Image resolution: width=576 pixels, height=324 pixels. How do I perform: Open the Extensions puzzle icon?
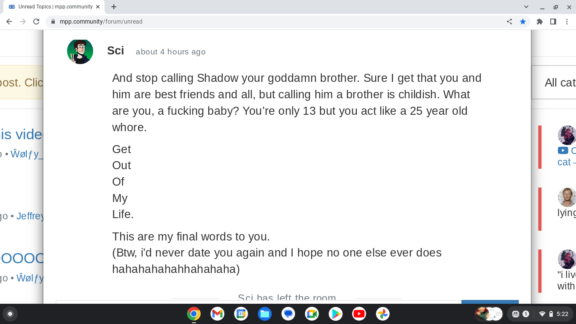pyautogui.click(x=540, y=22)
